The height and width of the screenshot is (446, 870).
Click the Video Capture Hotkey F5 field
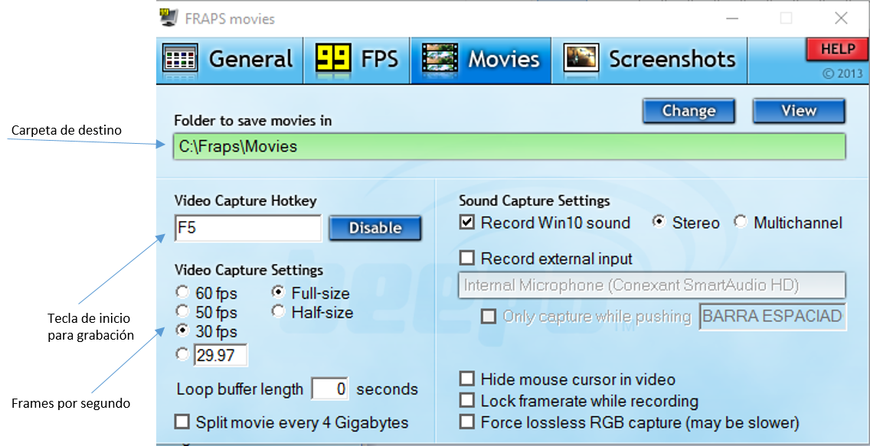[247, 228]
